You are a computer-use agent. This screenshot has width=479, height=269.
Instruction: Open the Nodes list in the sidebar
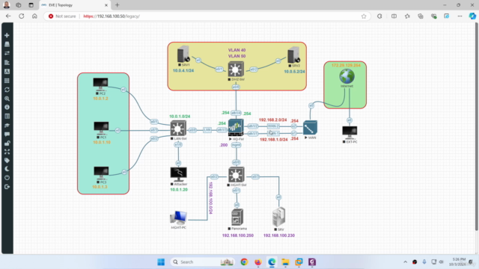pos(7,44)
